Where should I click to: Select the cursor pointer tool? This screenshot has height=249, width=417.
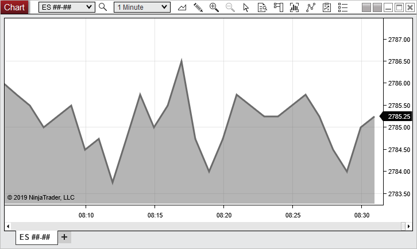click(246, 7)
